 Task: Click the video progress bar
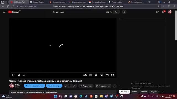[x=63, y=72]
